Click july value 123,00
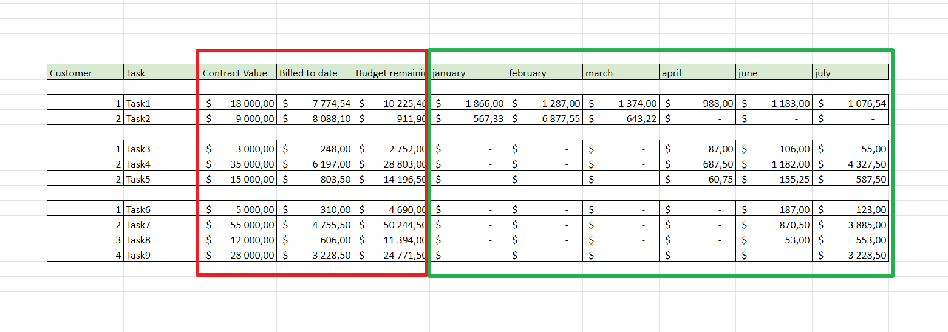 [851, 209]
